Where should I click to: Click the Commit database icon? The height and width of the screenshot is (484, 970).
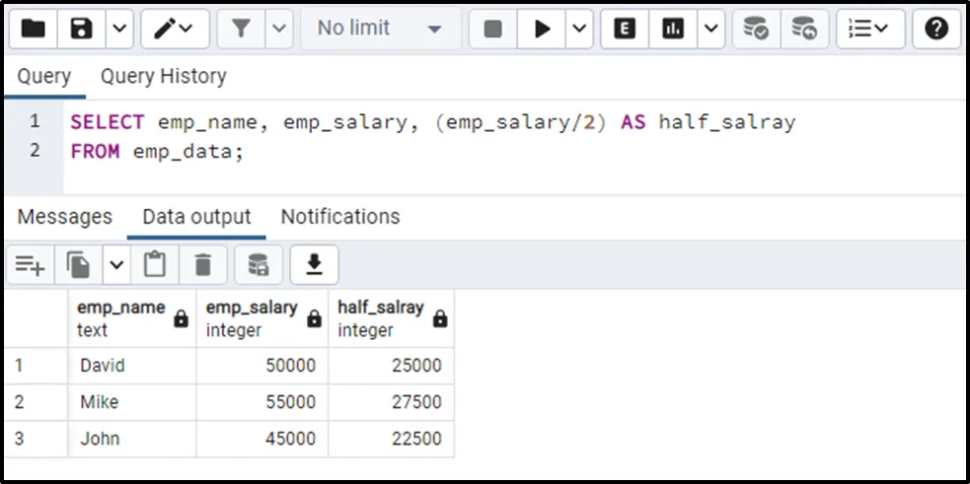pos(757,29)
